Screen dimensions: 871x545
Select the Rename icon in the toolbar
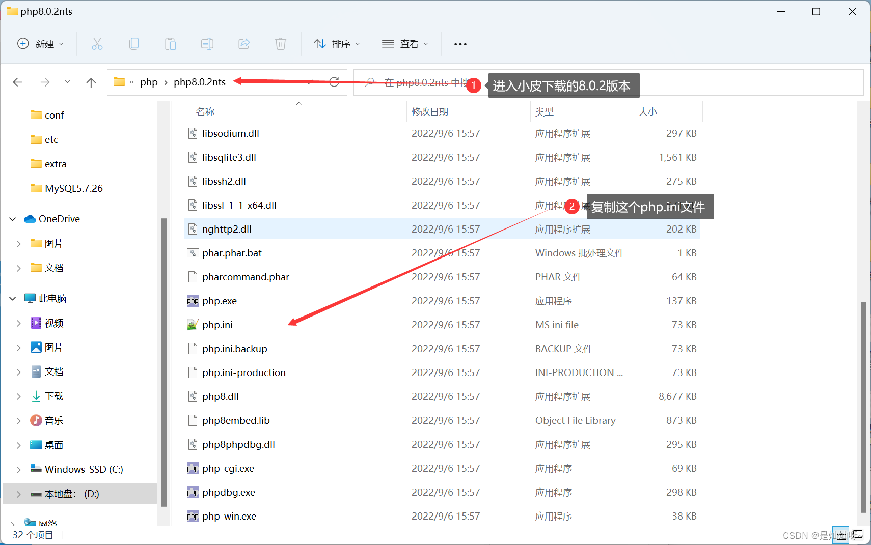click(207, 44)
